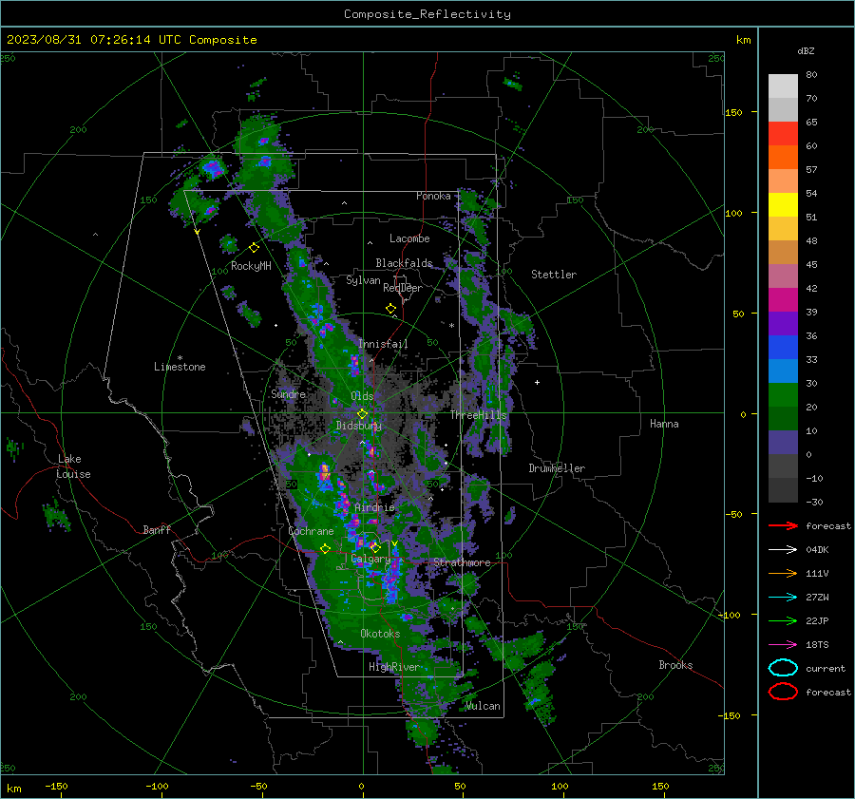Click the yellow diamond marker near RockyMH
The image size is (855, 799).
point(254,248)
